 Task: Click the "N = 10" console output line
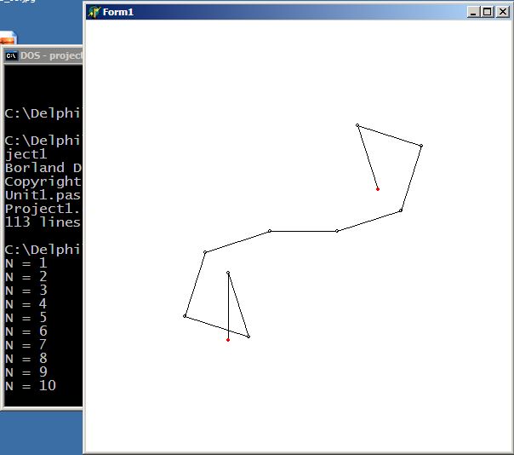click(x=31, y=386)
